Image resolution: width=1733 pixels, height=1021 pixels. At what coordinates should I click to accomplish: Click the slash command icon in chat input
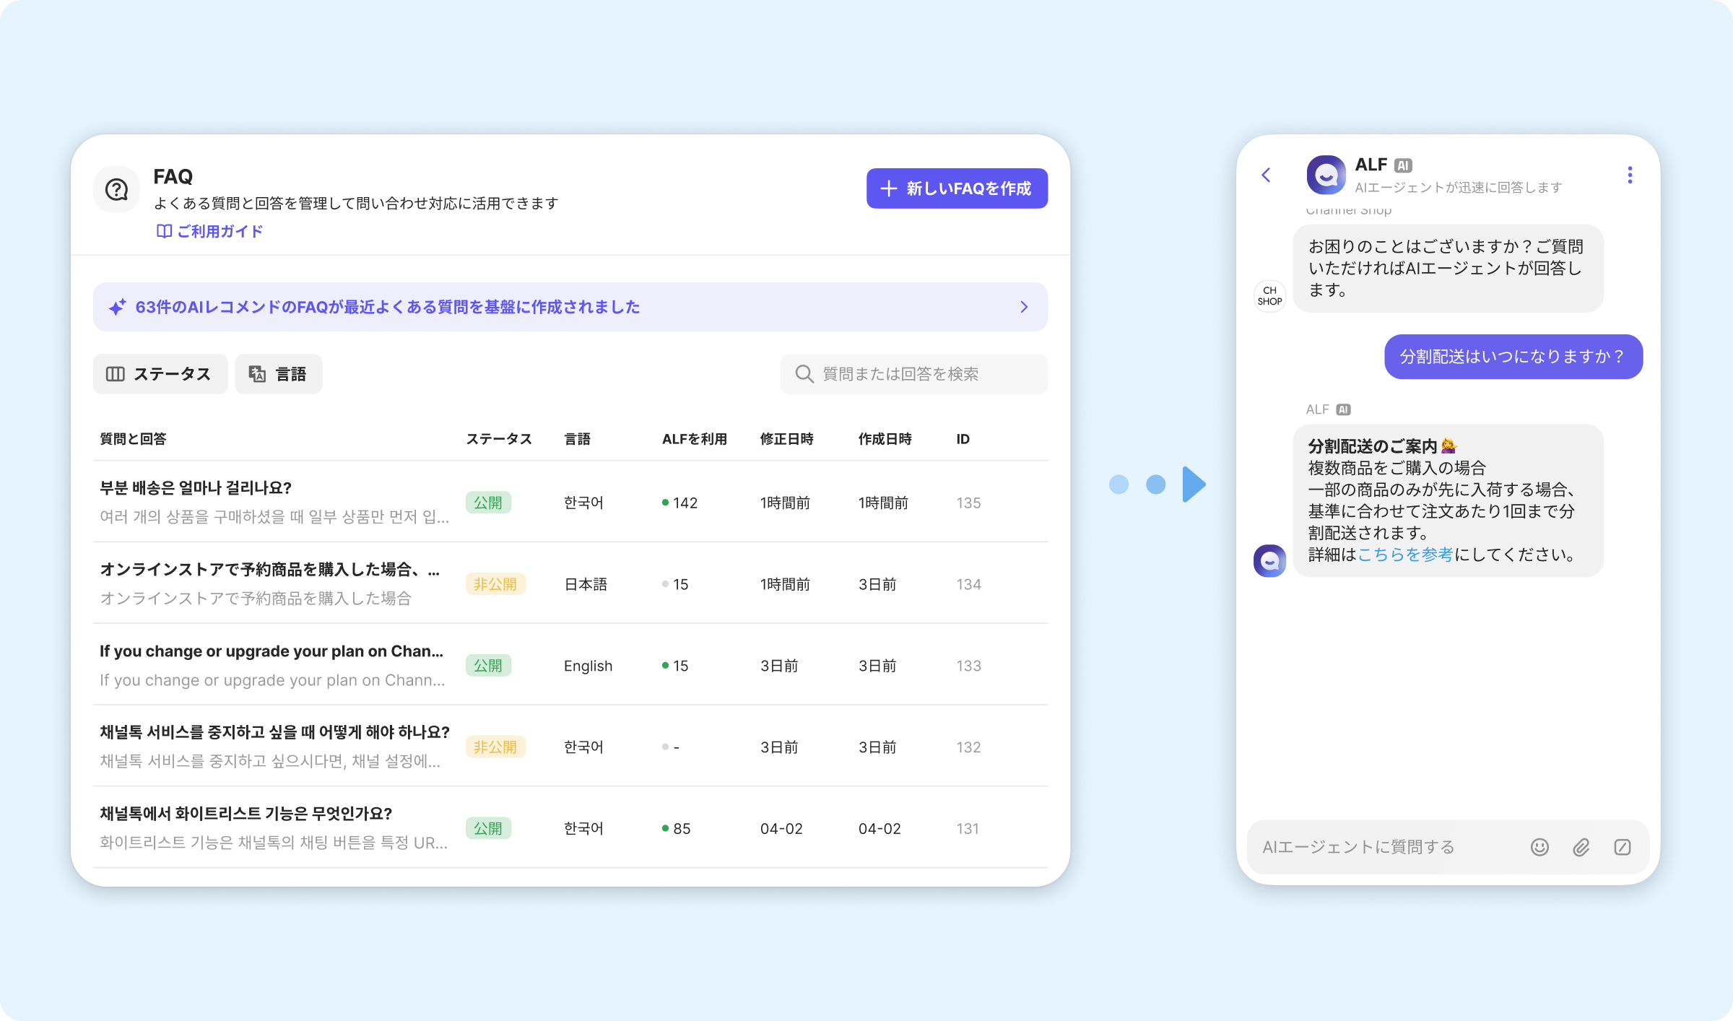(x=1623, y=847)
